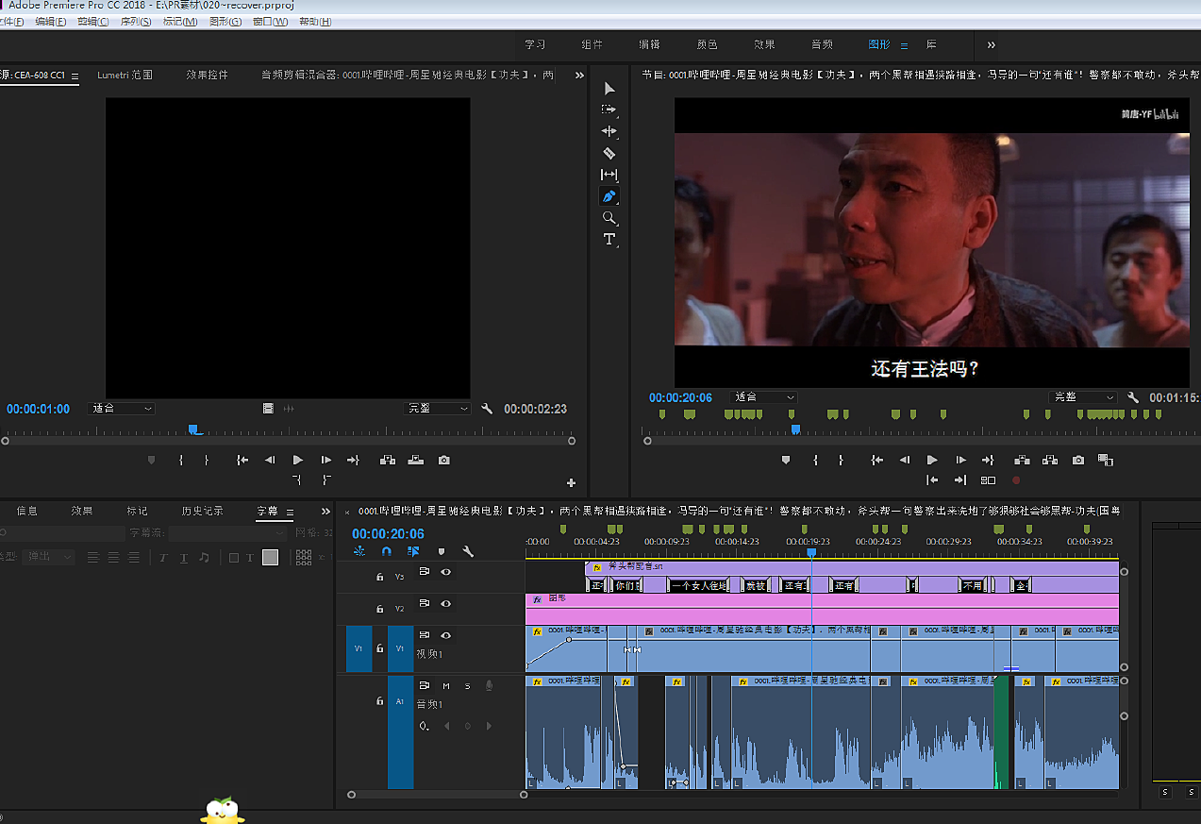Open the 弹出 dropdown in the captions panel
Image resolution: width=1201 pixels, height=824 pixels.
[47, 555]
